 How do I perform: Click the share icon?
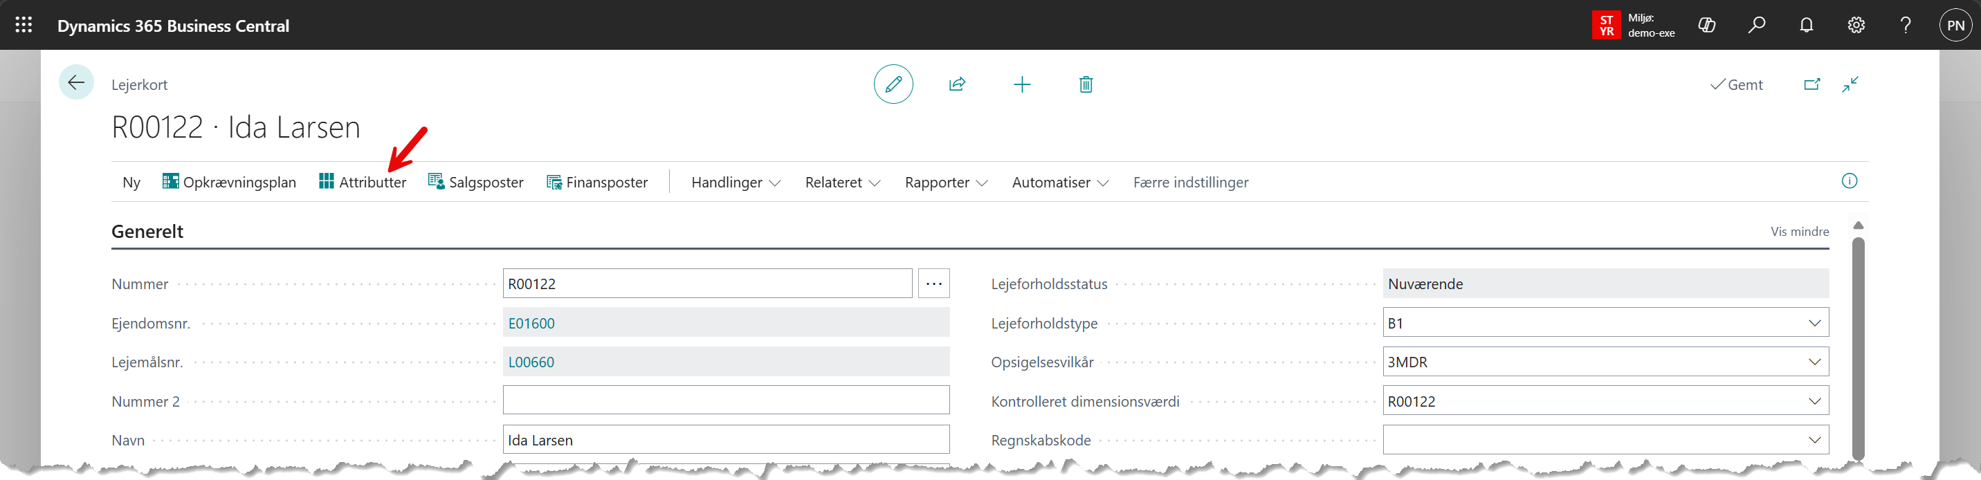957,84
